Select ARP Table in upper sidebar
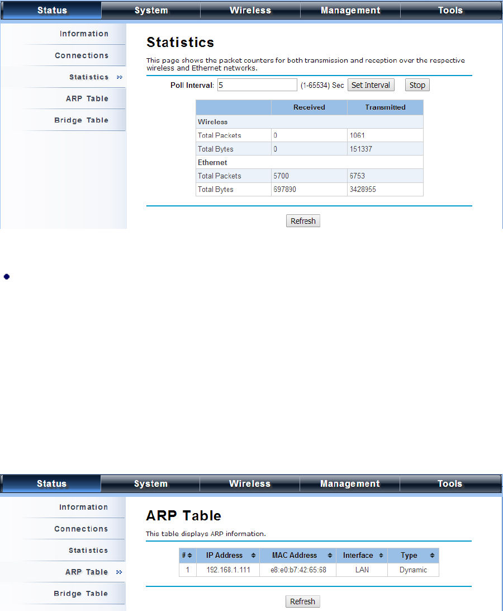 87,98
